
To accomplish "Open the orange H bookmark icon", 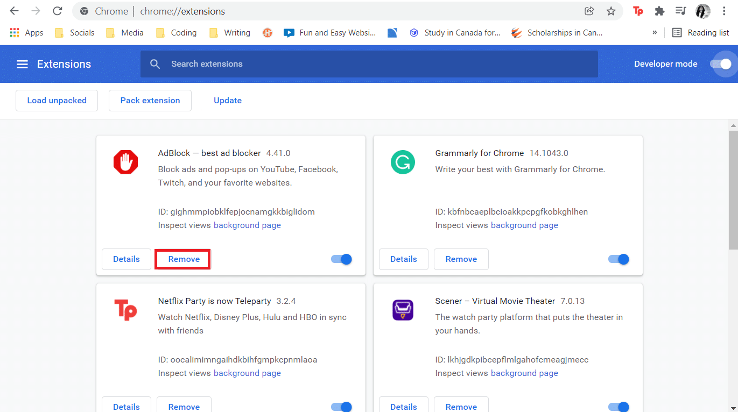I will pyautogui.click(x=268, y=33).
